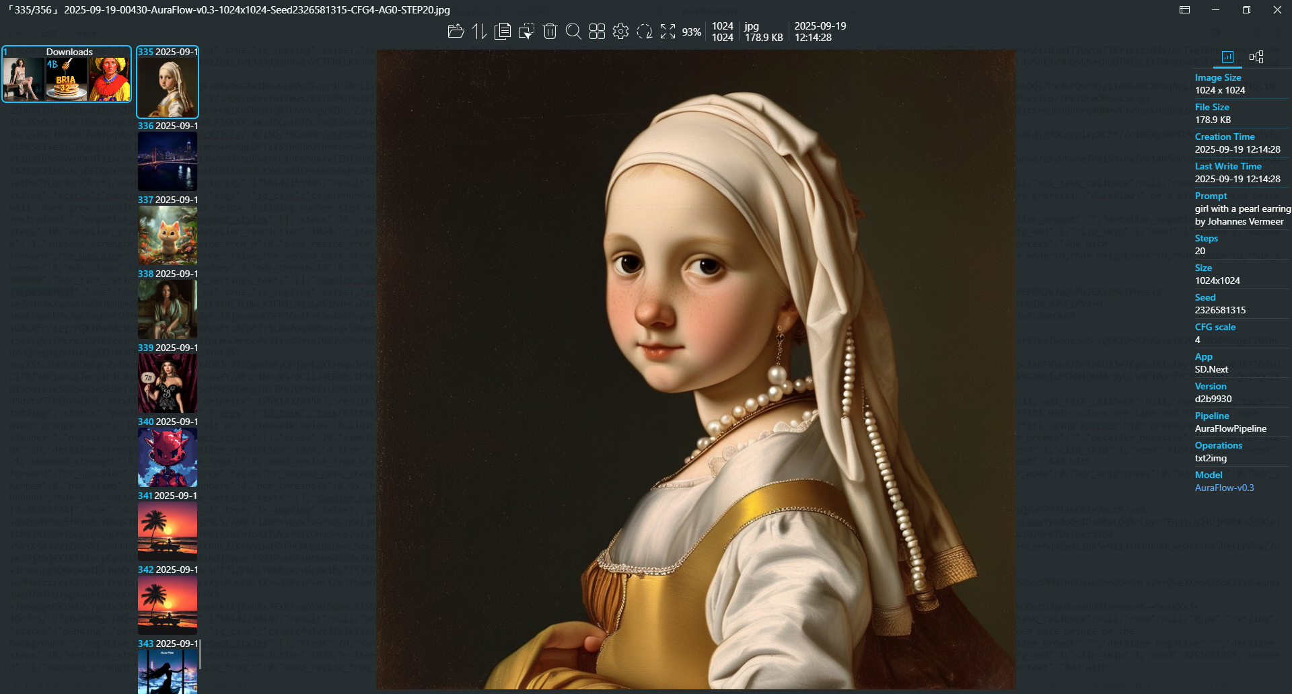Select thumbnail 337 cartoon cat image
This screenshot has height=694, width=1292.
(168, 235)
